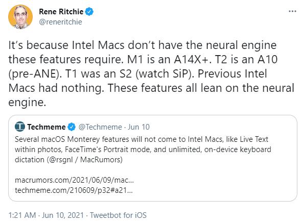Click the quoted tweet's Jun 10 date
The image size is (303, 224).
138,127
